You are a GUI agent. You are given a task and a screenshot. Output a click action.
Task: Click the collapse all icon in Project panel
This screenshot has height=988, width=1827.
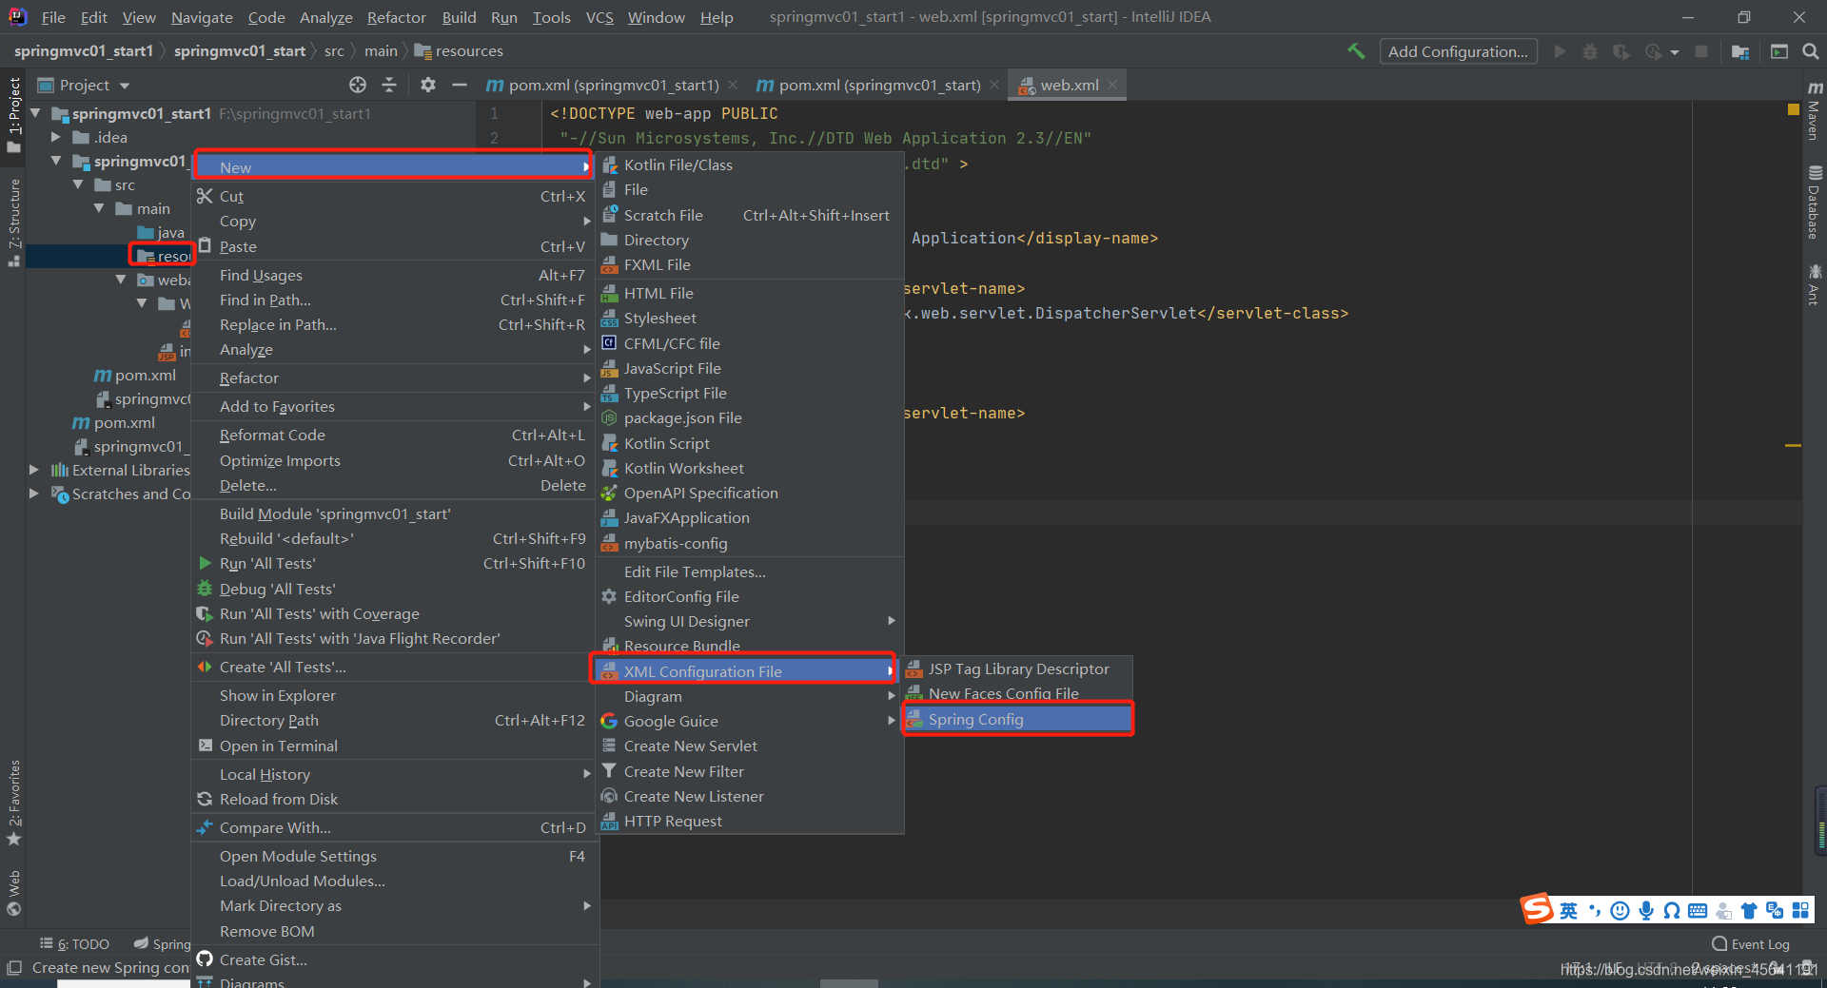point(389,85)
